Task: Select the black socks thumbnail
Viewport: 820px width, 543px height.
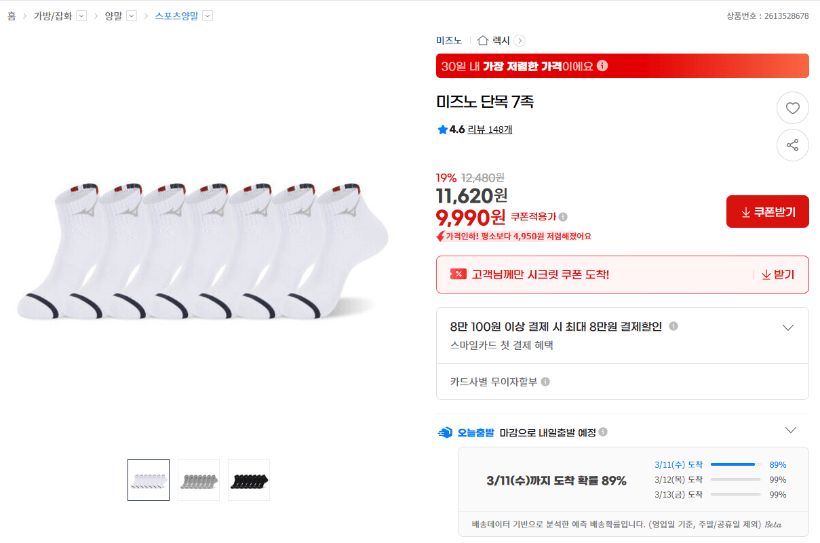Action: click(x=248, y=480)
